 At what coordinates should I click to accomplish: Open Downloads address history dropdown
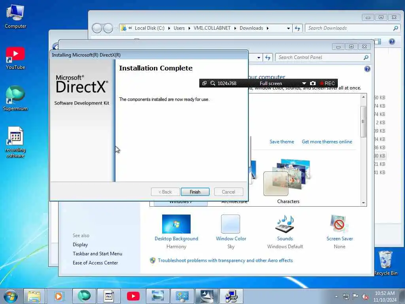click(x=288, y=28)
